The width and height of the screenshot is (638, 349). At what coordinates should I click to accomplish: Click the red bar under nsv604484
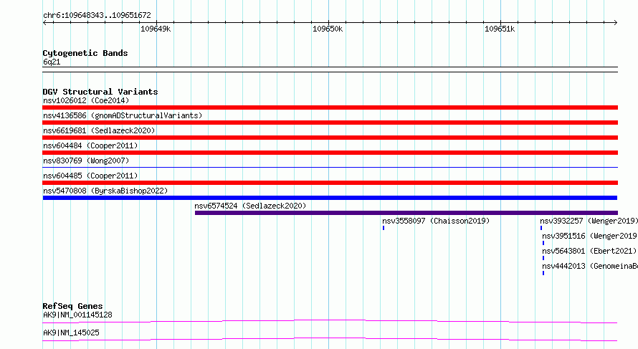(x=330, y=153)
